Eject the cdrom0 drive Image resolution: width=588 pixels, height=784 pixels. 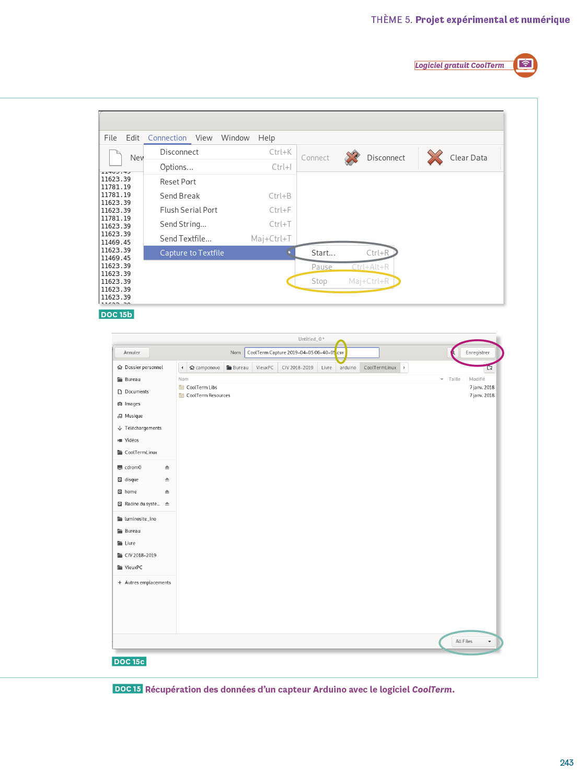pos(167,467)
